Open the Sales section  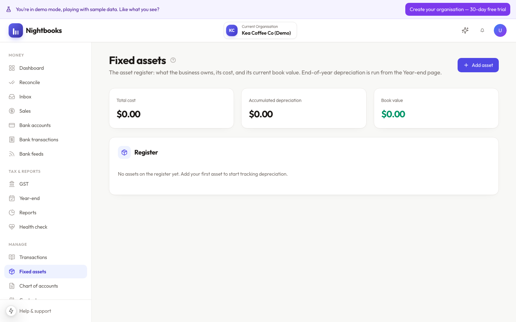coord(46,111)
